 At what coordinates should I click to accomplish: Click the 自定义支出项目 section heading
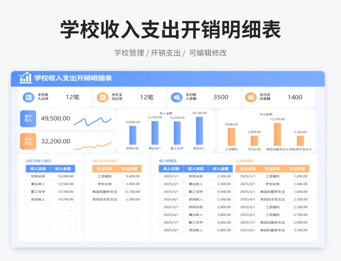click(105, 161)
